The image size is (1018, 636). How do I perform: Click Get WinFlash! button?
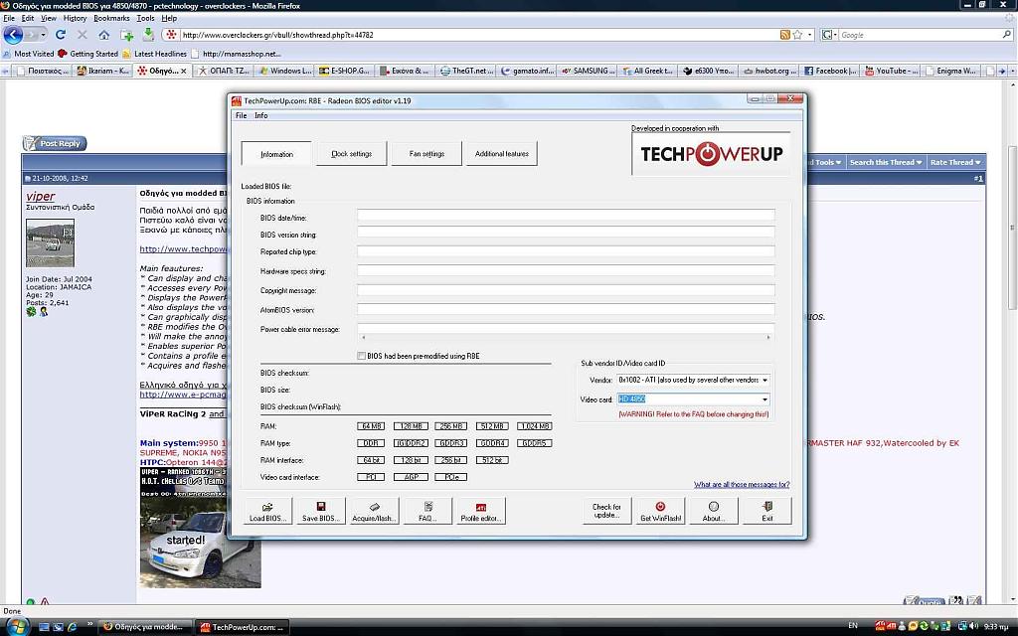point(660,512)
